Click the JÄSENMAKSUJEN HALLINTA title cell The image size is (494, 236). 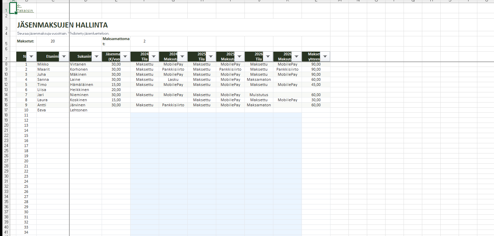62,25
